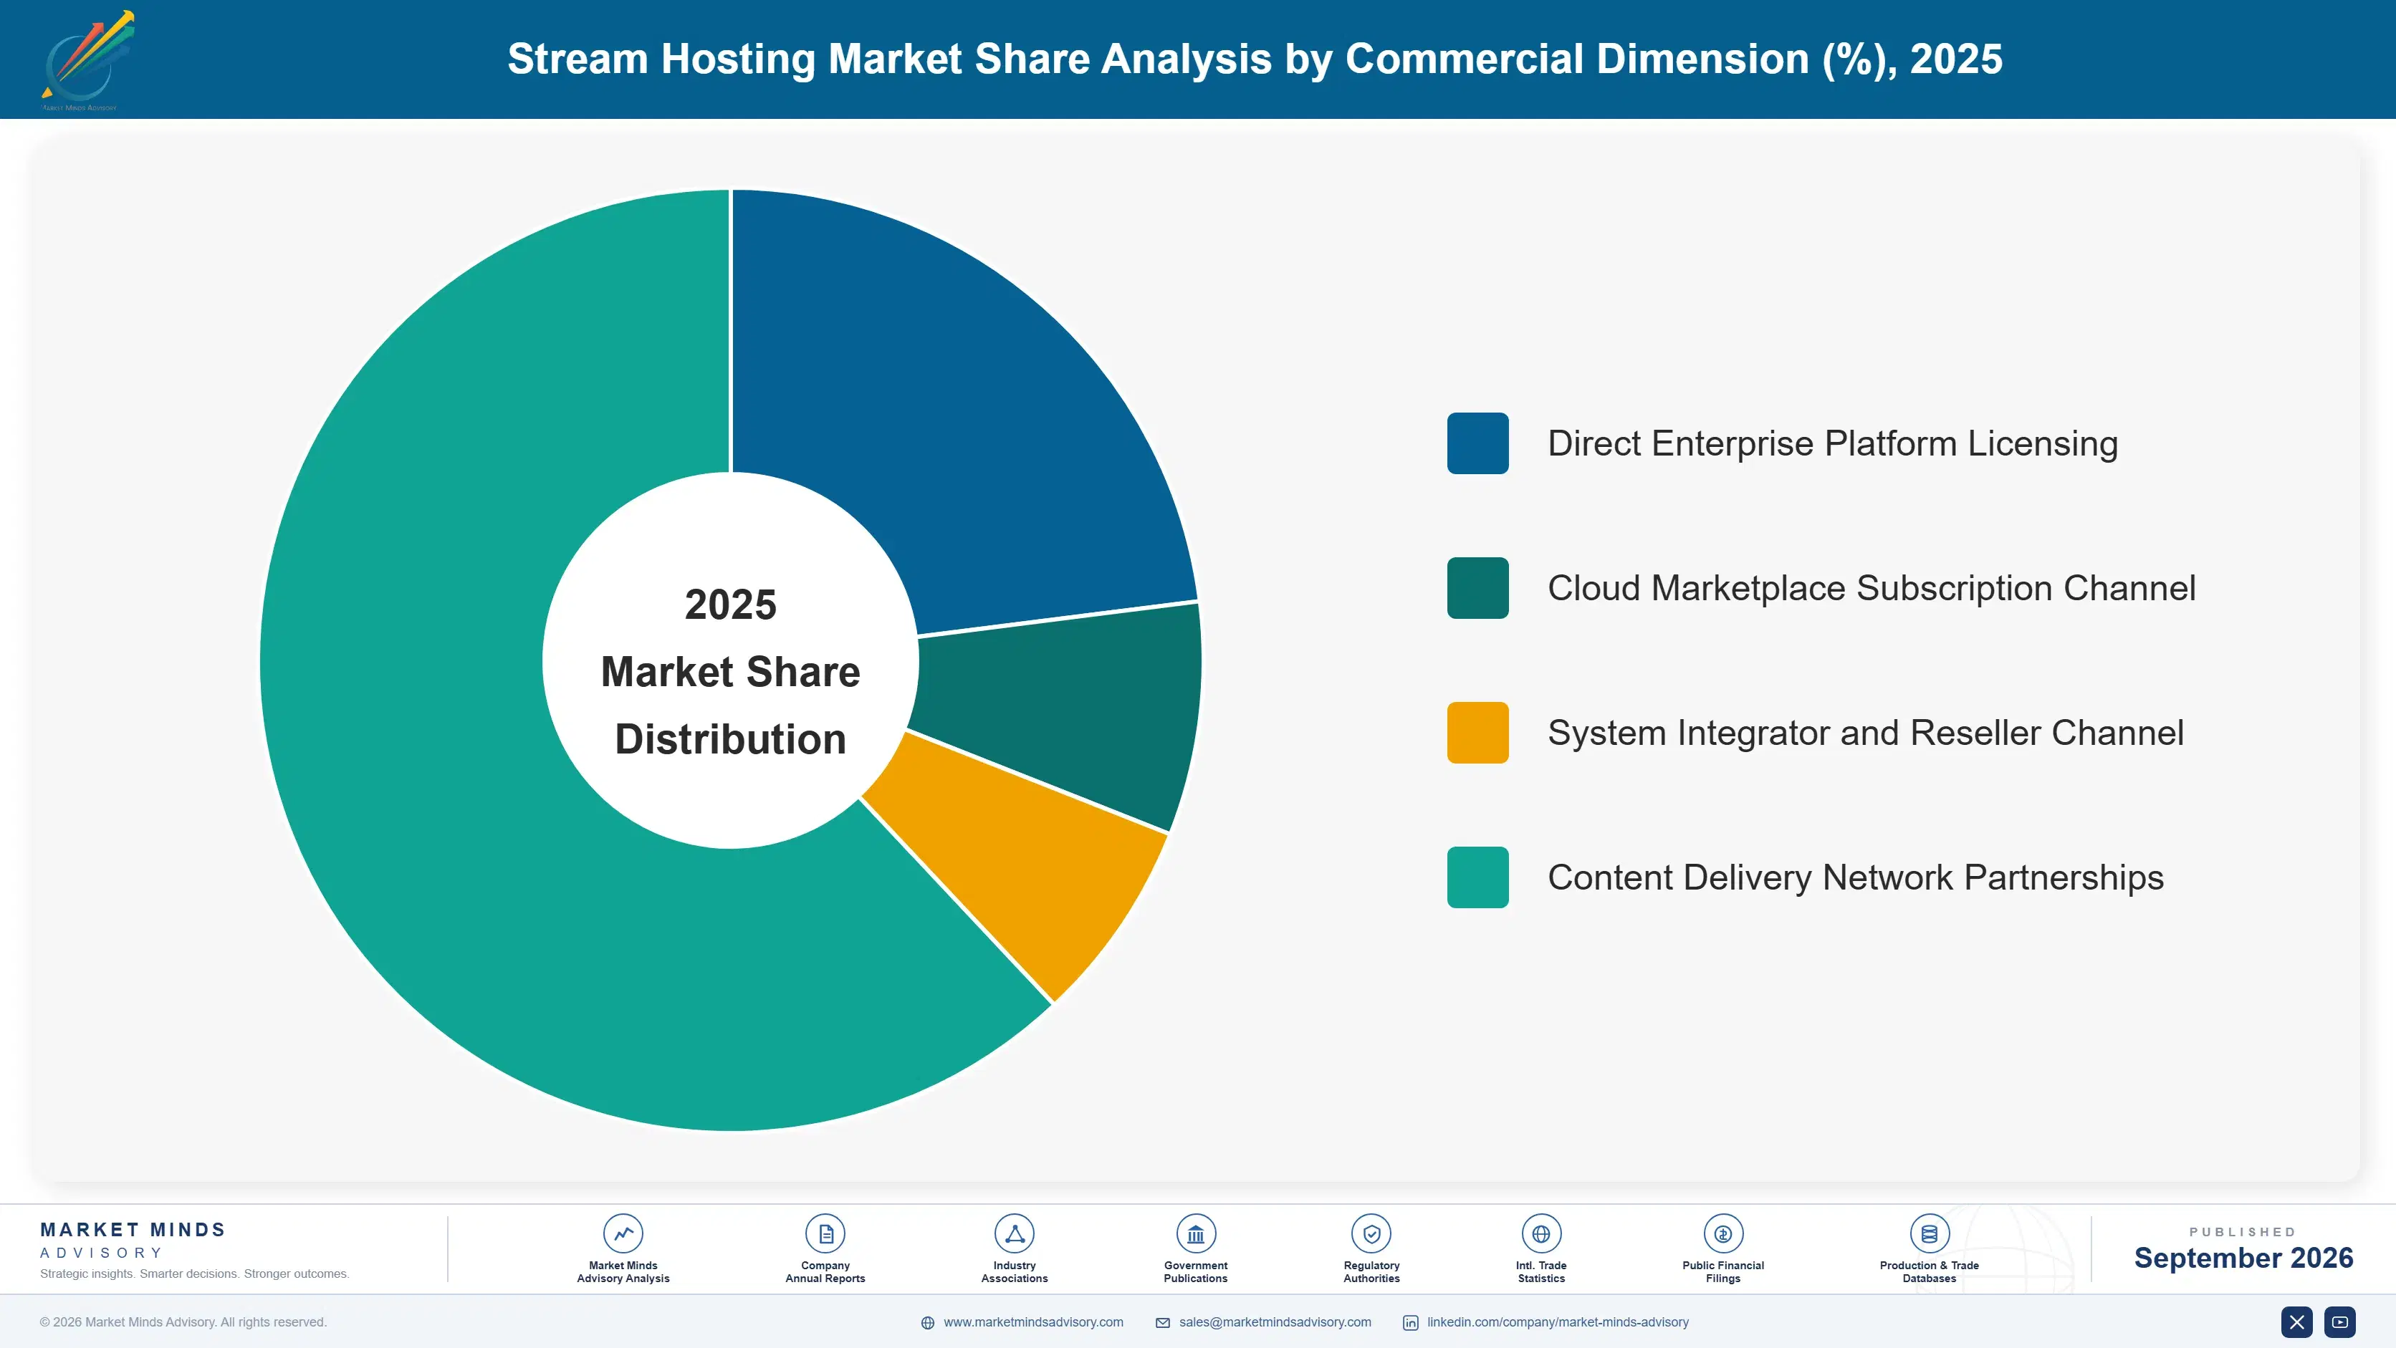The width and height of the screenshot is (2396, 1348).
Task: Select Cloud Marketplace Subscription Channel legend label
Action: tap(1872, 587)
